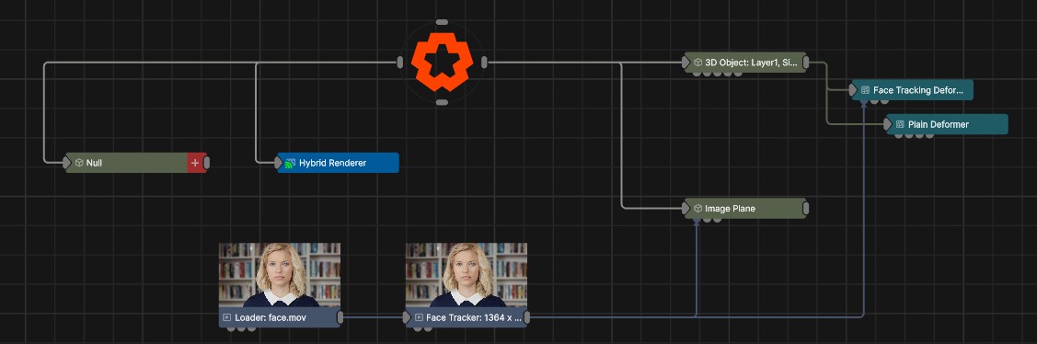This screenshot has width=1037, height=344.
Task: Click the cube icon on the Image Plane node
Action: pyautogui.click(x=697, y=209)
